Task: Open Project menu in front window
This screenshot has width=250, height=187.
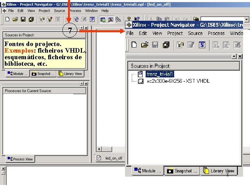Action: [175, 33]
